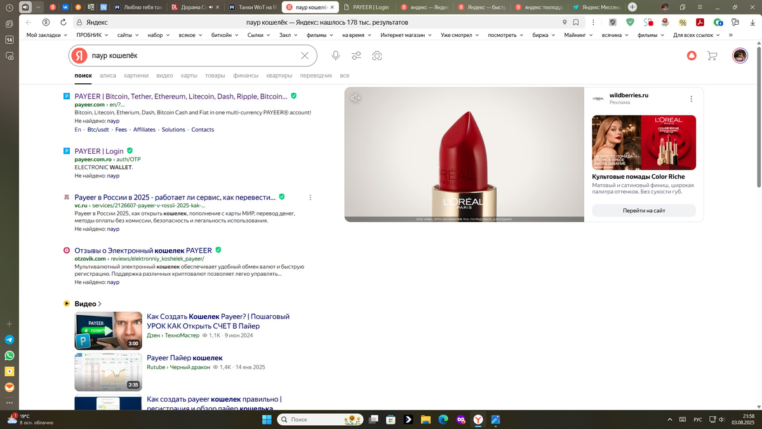Viewport: 762px width, 429px height.
Task: Open Microsoft Edge in taskbar
Action: click(x=443, y=419)
